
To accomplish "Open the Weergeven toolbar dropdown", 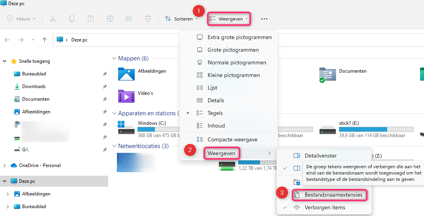I will 229,19.
